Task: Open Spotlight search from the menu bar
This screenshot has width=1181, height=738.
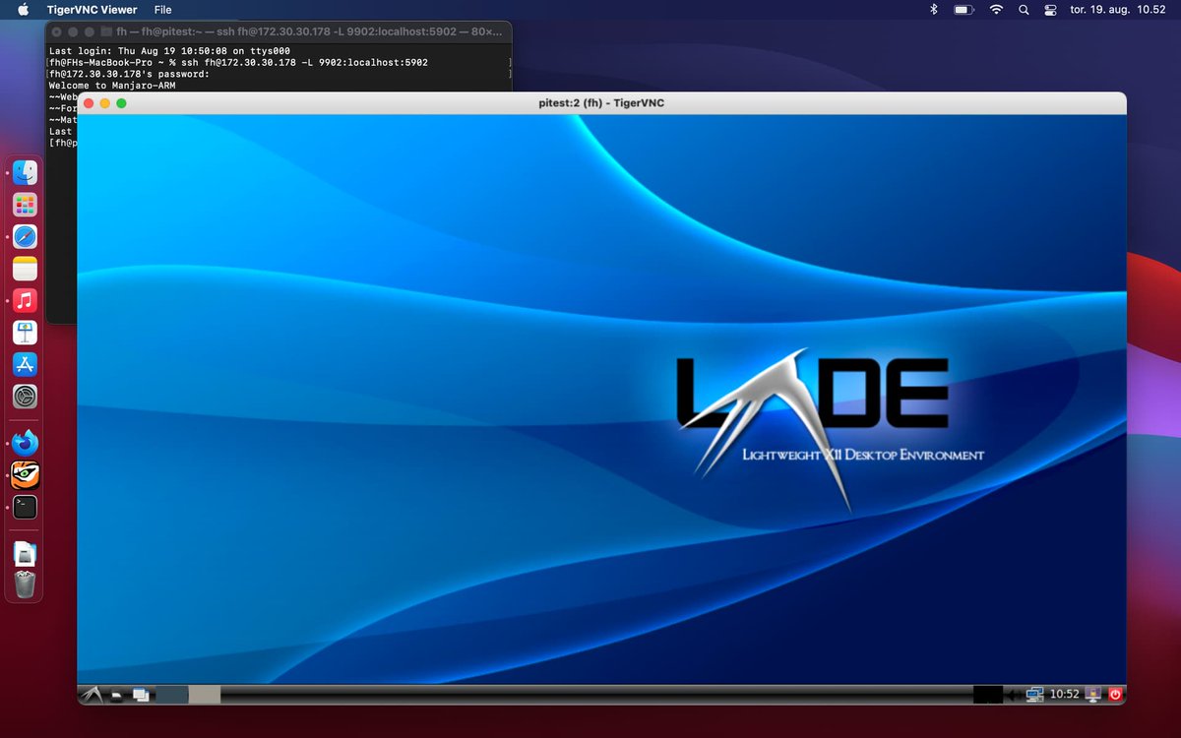Action: coord(1024,10)
